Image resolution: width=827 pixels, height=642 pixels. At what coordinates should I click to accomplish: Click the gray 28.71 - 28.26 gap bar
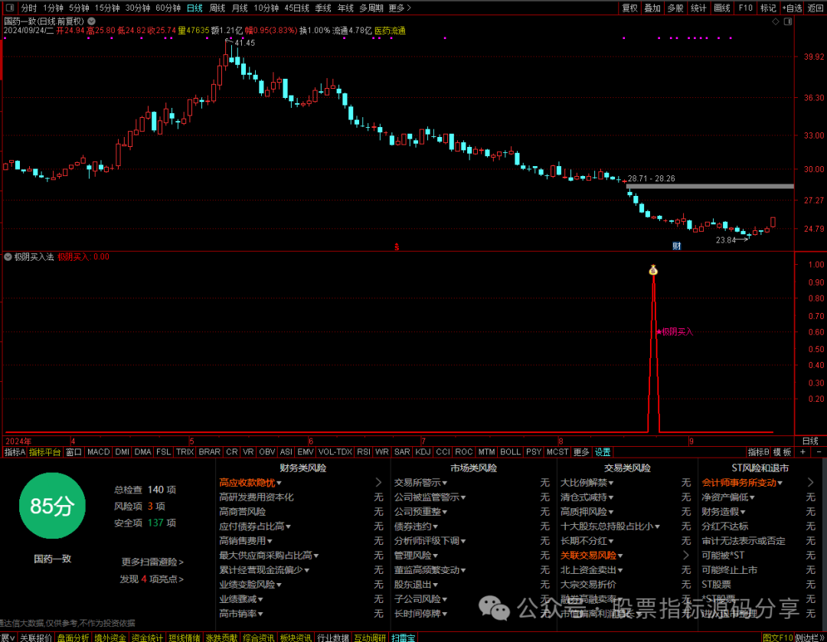pyautogui.click(x=710, y=186)
